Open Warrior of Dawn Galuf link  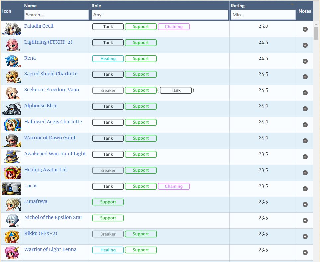(50, 138)
